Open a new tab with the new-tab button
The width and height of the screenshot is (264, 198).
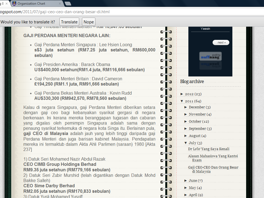coord(68,4)
